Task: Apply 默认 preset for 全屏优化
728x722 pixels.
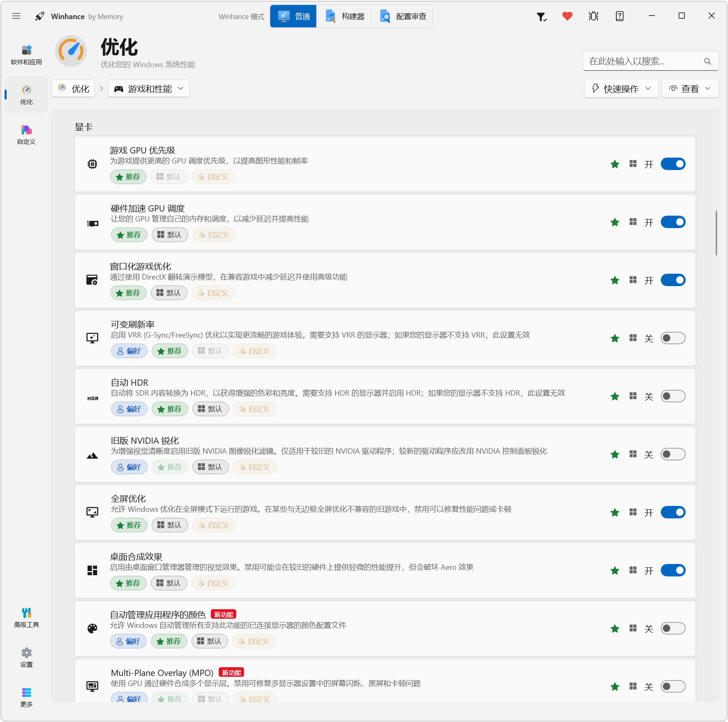Action: 170,525
